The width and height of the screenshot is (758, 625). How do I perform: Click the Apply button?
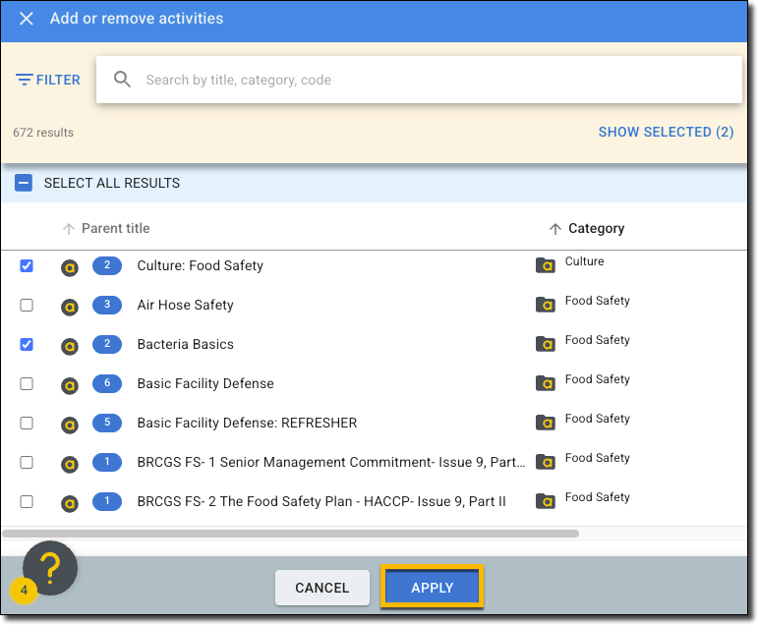432,588
